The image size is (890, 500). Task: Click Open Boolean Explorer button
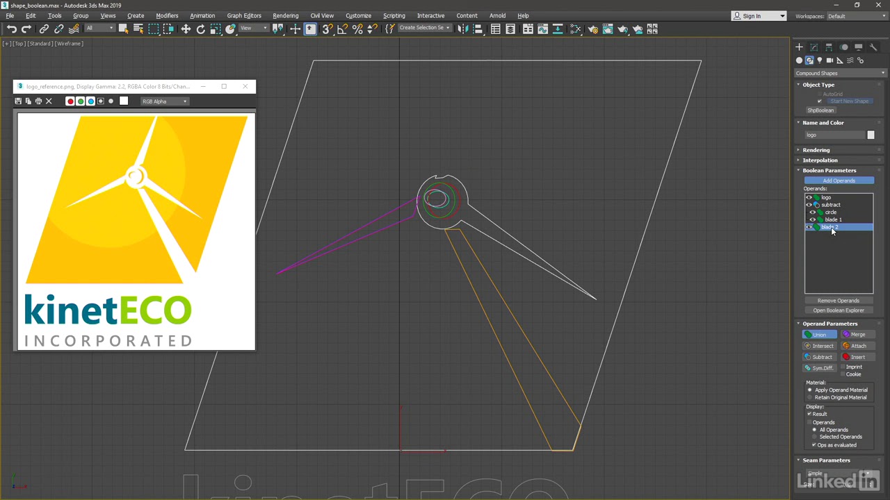pos(839,310)
